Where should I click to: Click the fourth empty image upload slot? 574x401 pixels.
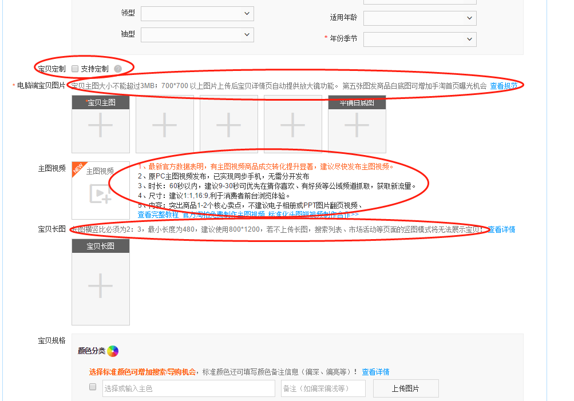[292, 125]
